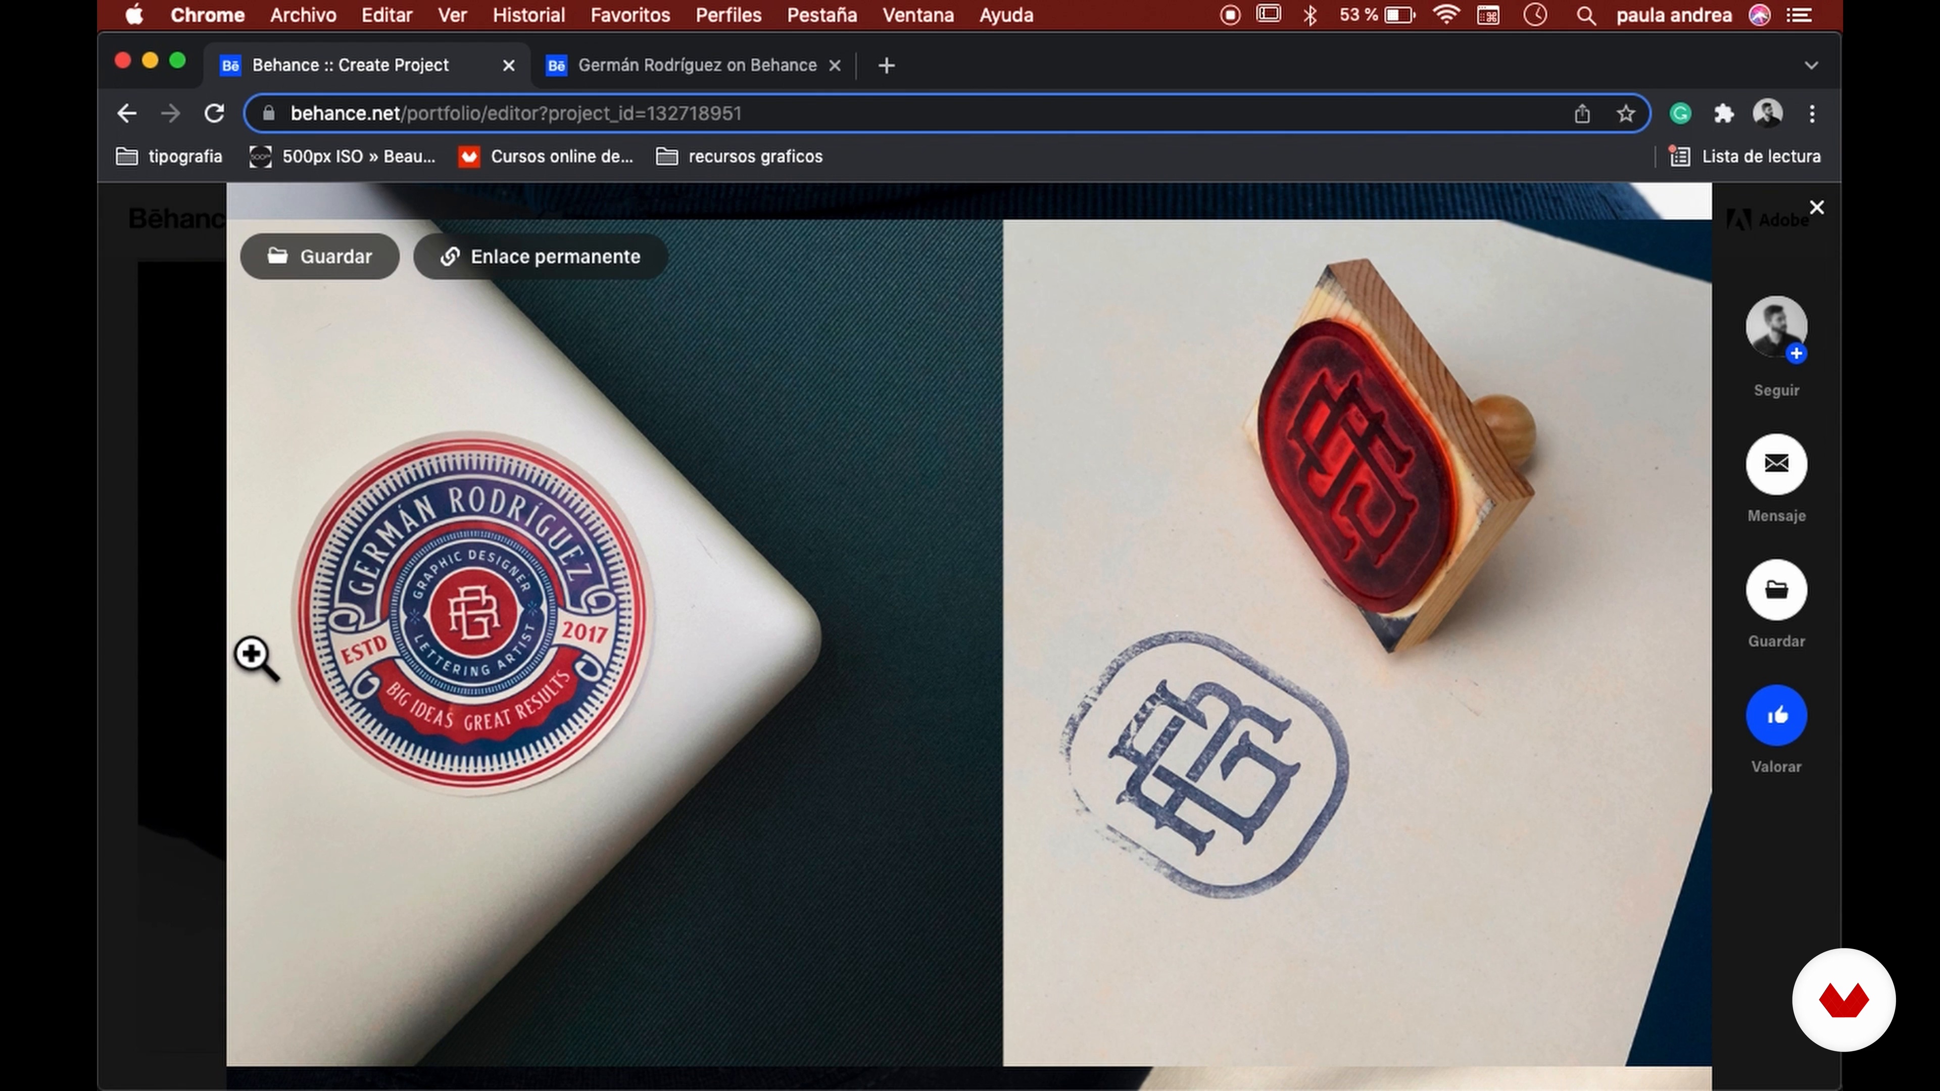Open the Perfiles menu
This screenshot has height=1091, width=1940.
pyautogui.click(x=728, y=15)
